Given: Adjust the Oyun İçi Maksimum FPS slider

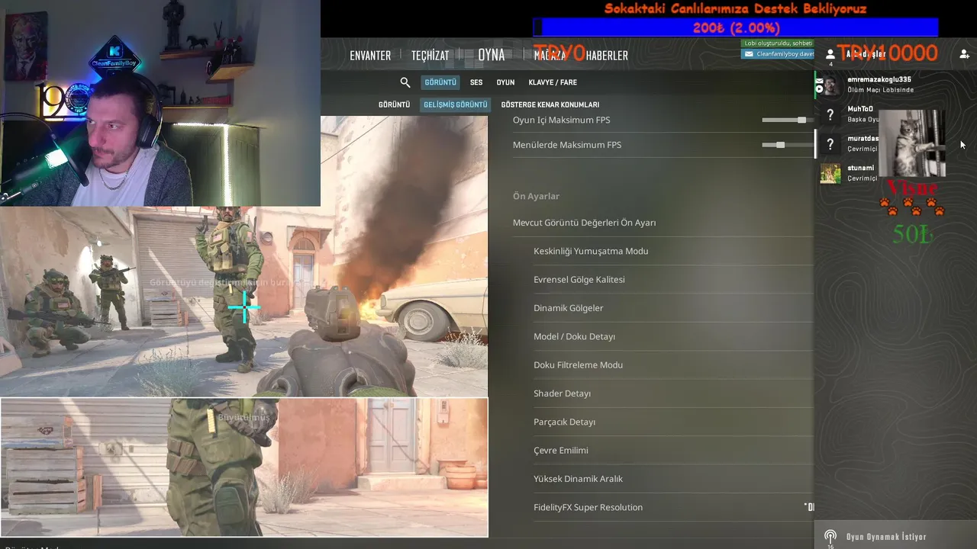Looking at the screenshot, I should coord(786,120).
